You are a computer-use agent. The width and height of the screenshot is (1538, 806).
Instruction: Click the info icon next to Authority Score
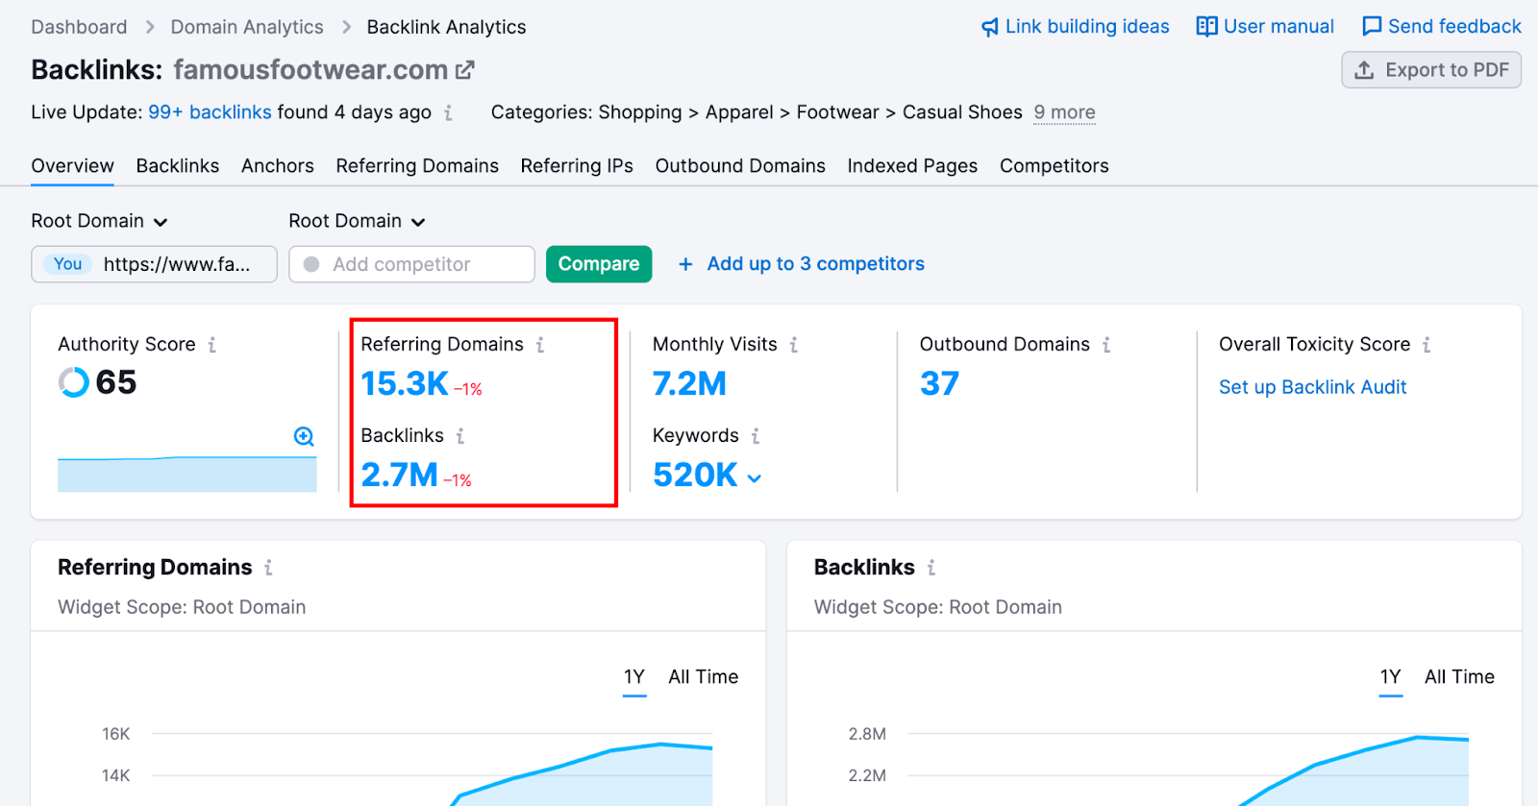[212, 345]
